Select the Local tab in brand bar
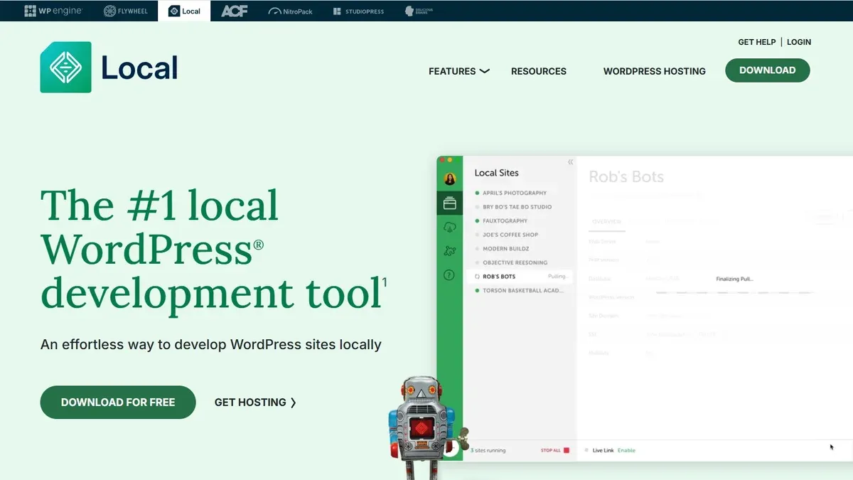This screenshot has height=480, width=853. (x=184, y=11)
